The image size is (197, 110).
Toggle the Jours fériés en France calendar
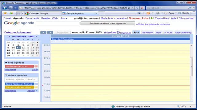pos(19,84)
